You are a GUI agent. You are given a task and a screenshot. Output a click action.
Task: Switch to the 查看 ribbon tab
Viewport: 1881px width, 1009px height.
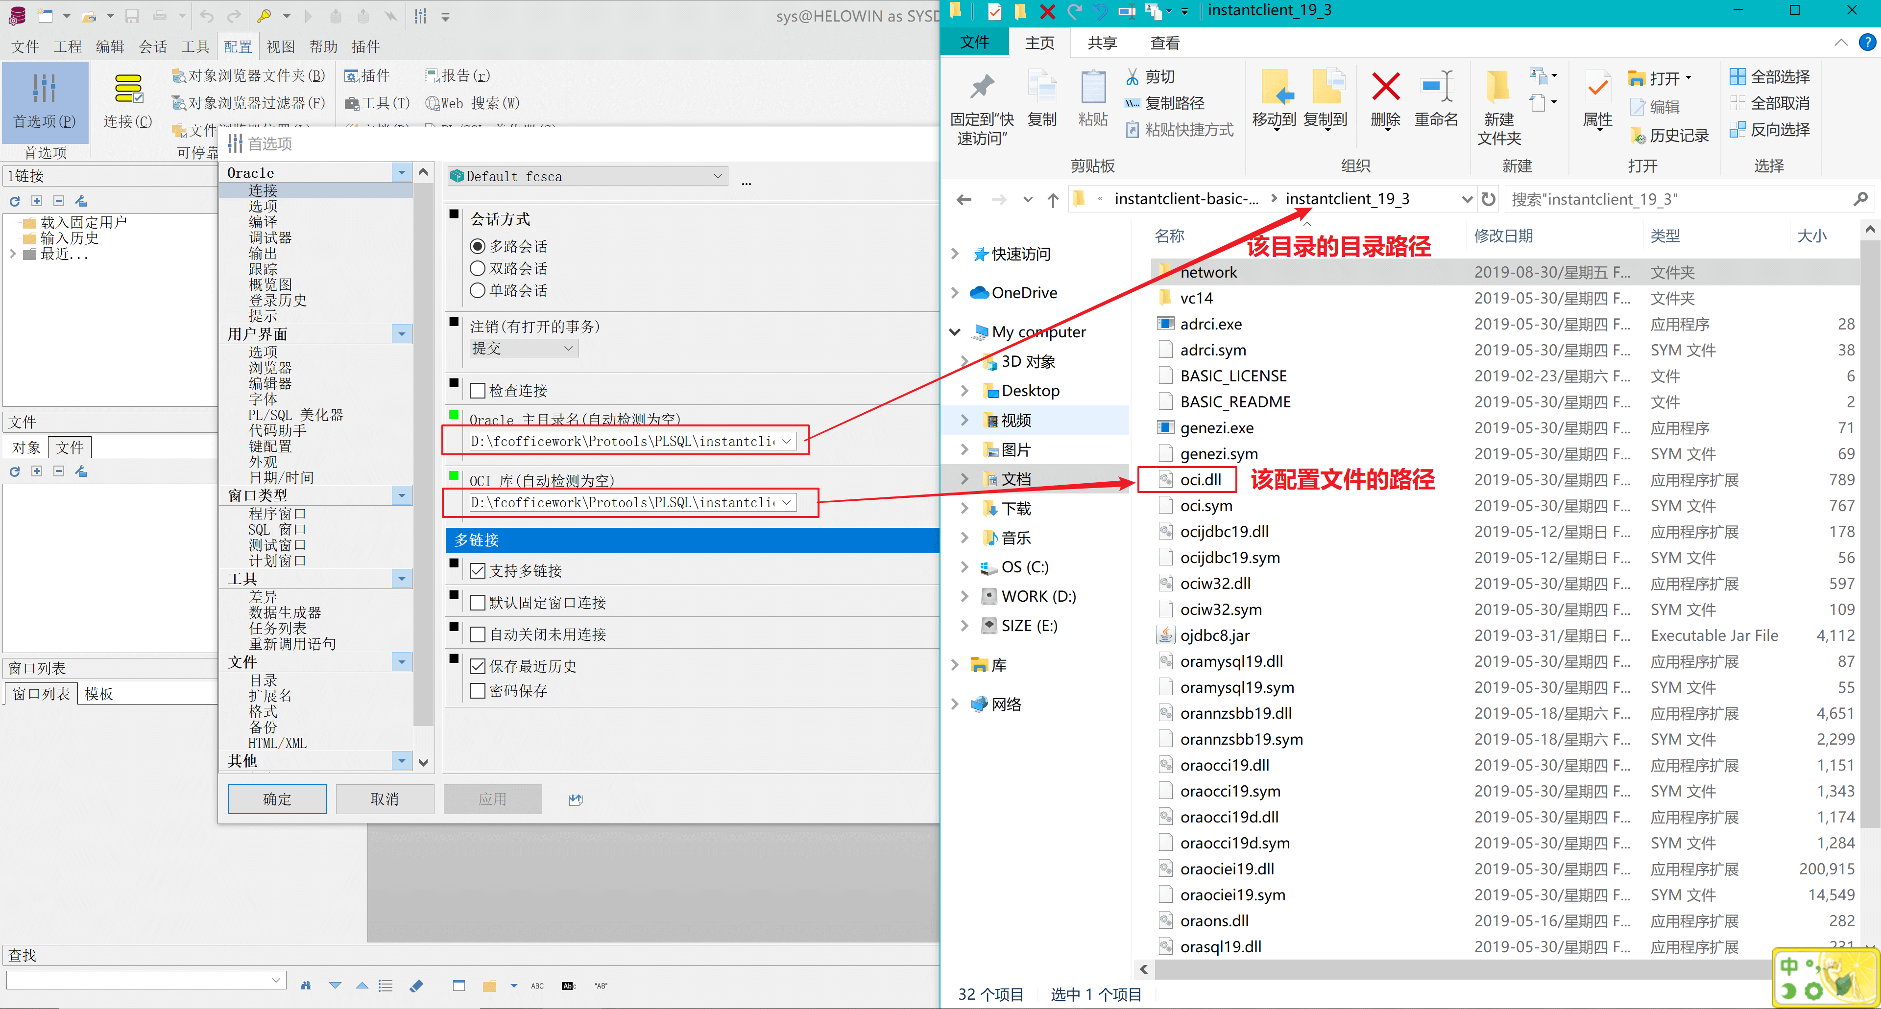tap(1165, 43)
